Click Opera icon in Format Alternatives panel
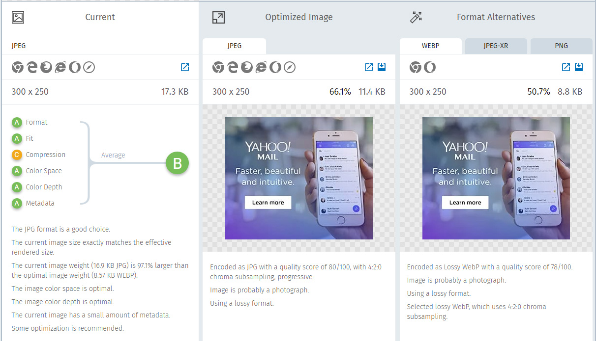 coord(430,67)
